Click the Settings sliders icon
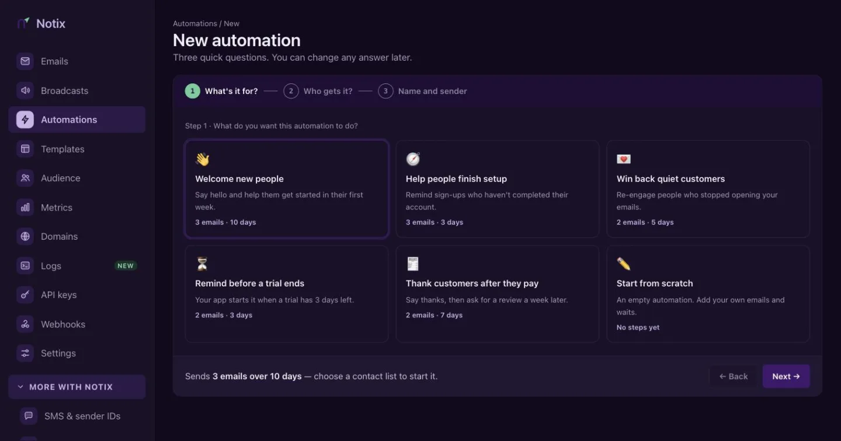This screenshot has height=441, width=841. coord(25,353)
